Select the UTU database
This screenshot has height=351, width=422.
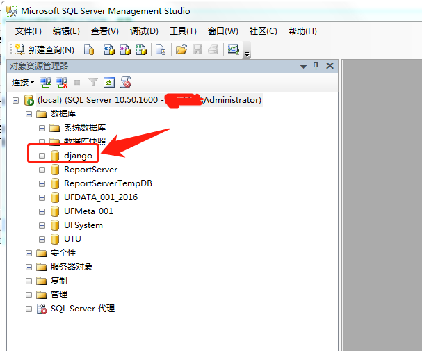72,239
